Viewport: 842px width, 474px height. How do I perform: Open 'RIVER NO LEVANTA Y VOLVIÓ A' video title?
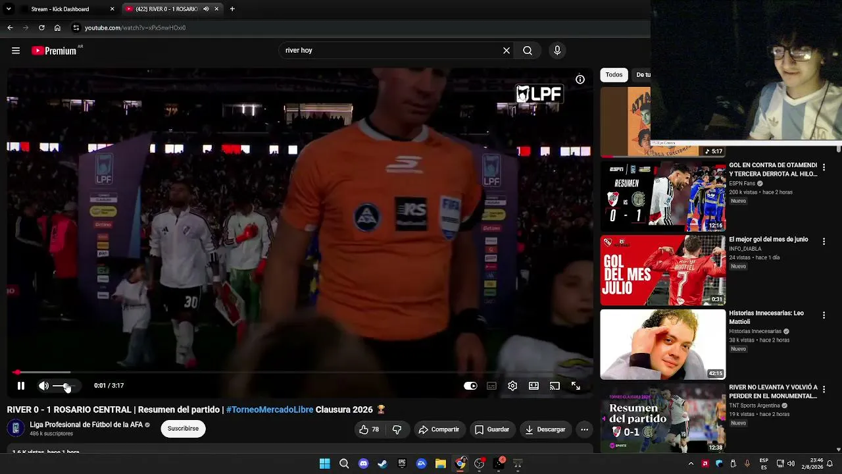click(x=773, y=392)
